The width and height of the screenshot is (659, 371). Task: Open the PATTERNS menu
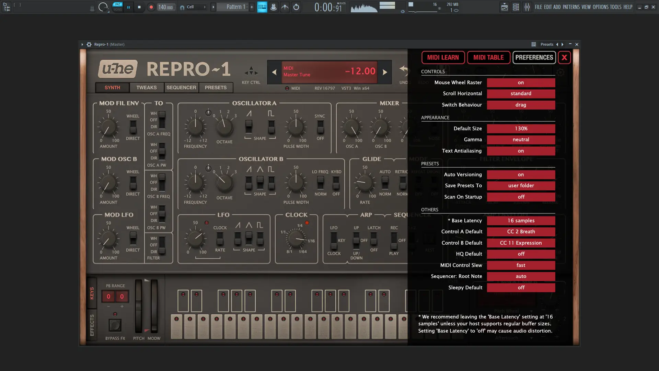click(x=571, y=7)
